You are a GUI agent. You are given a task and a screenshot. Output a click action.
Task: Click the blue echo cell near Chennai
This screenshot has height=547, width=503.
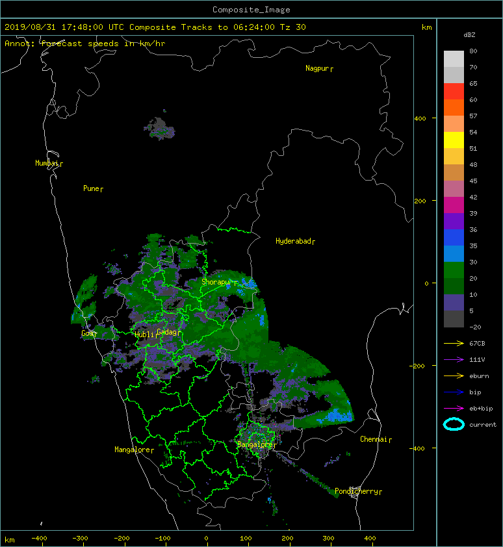pos(338,416)
